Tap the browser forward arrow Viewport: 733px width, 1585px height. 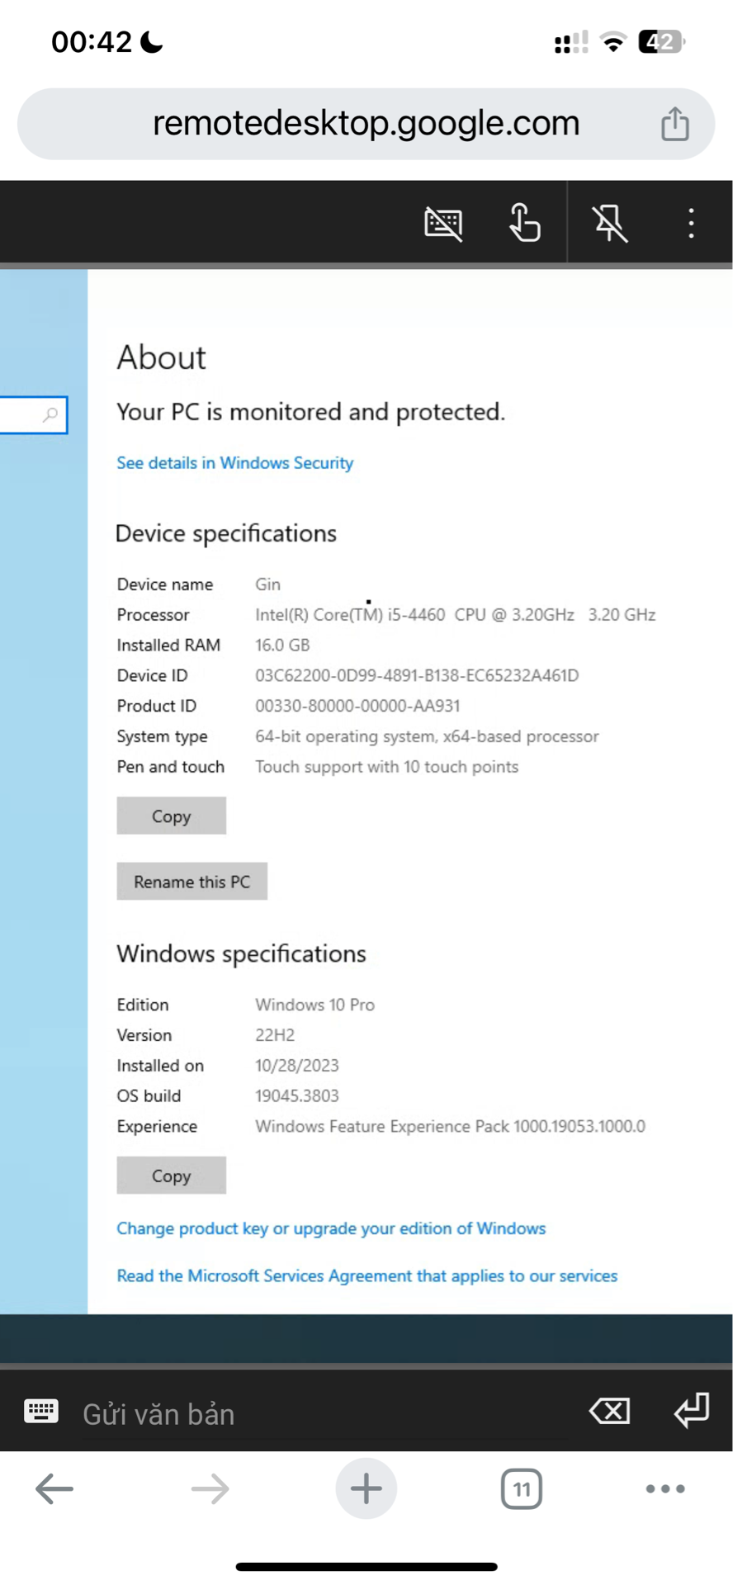(210, 1489)
